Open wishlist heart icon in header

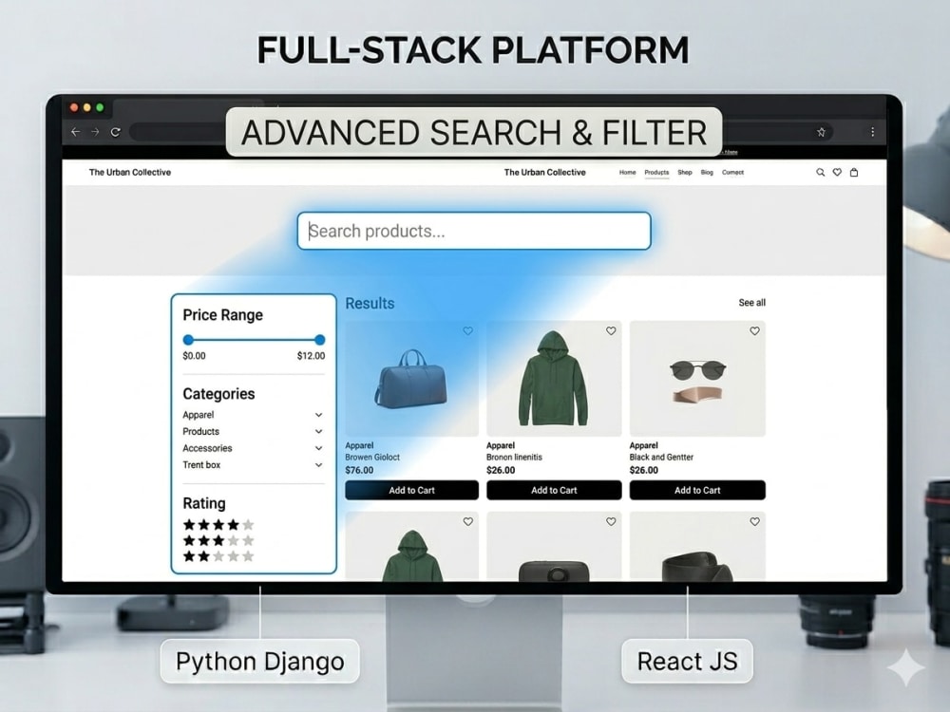tap(837, 173)
